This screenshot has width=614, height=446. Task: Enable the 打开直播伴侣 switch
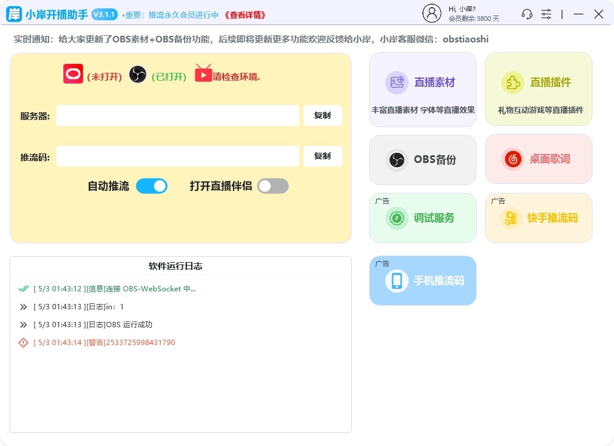click(x=273, y=186)
